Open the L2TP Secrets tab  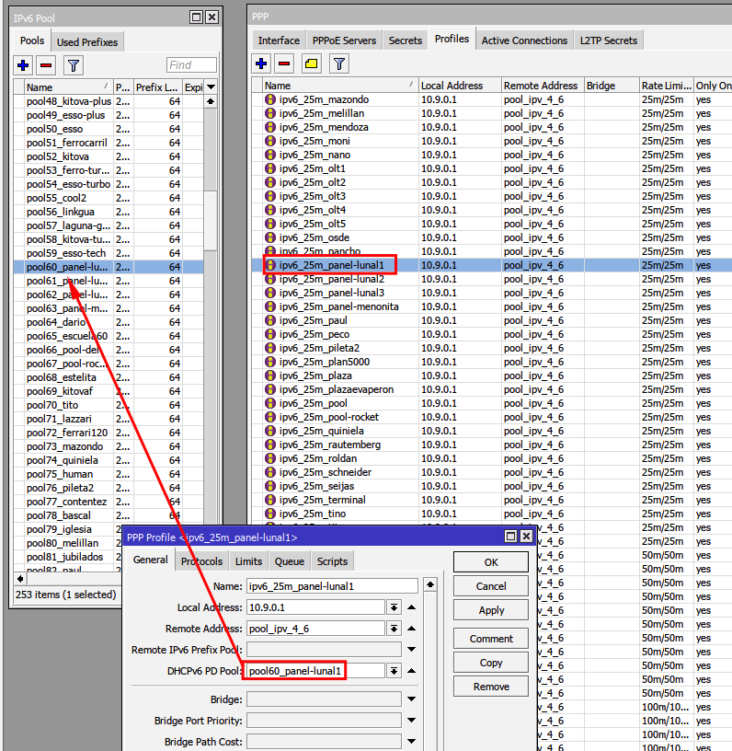609,40
